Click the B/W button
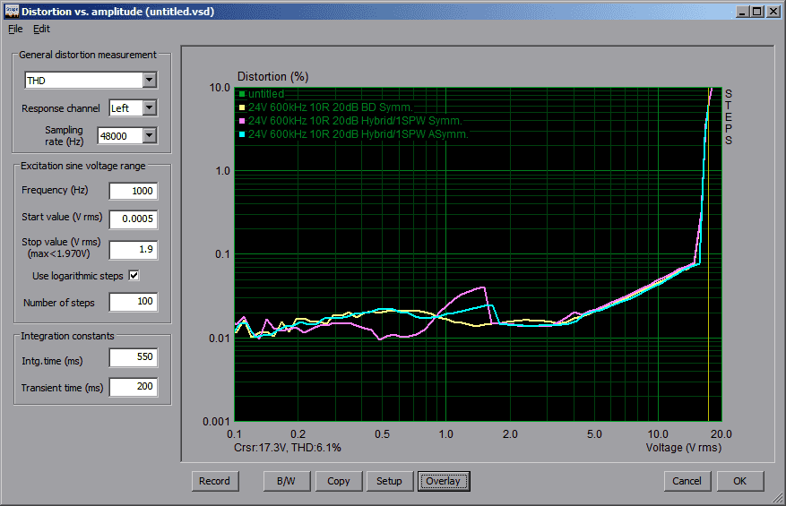The height and width of the screenshot is (506, 786). pos(286,481)
